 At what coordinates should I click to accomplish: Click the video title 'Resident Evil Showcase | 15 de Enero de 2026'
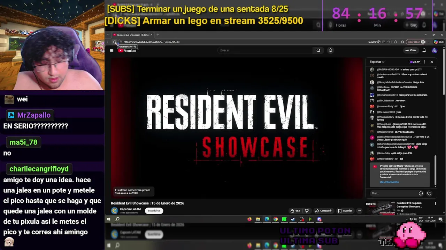click(147, 203)
